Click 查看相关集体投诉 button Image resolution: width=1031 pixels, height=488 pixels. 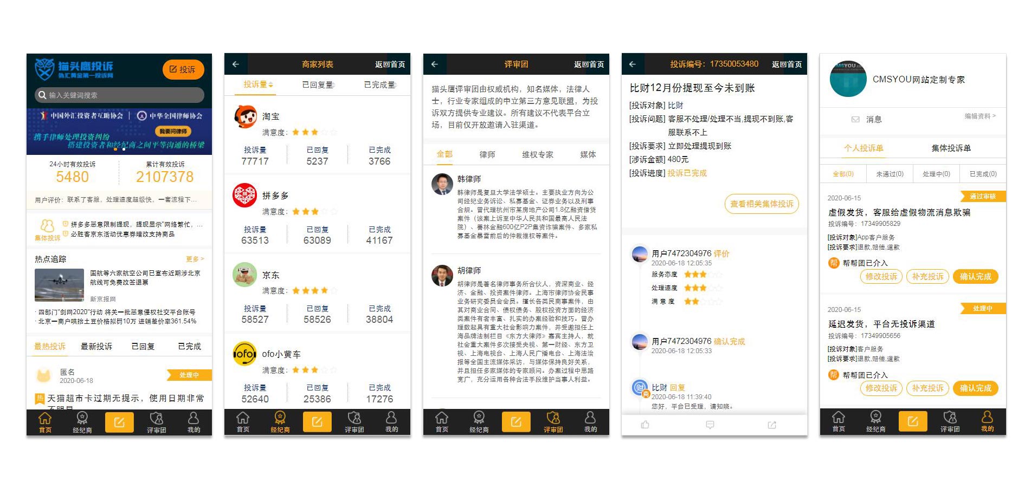coord(762,204)
